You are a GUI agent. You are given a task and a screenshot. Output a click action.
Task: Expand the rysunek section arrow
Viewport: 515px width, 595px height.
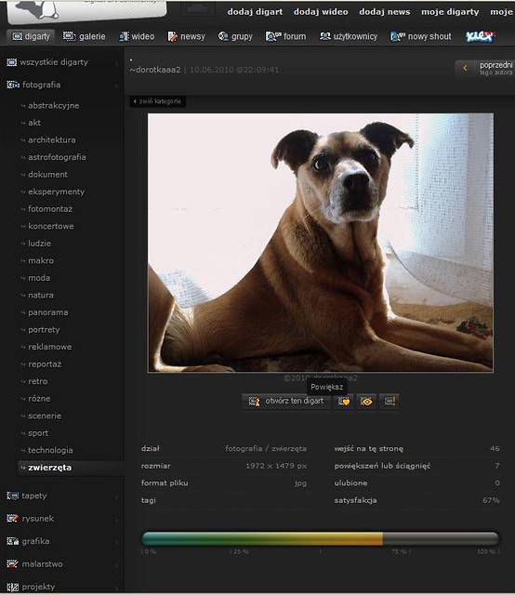pos(116,521)
